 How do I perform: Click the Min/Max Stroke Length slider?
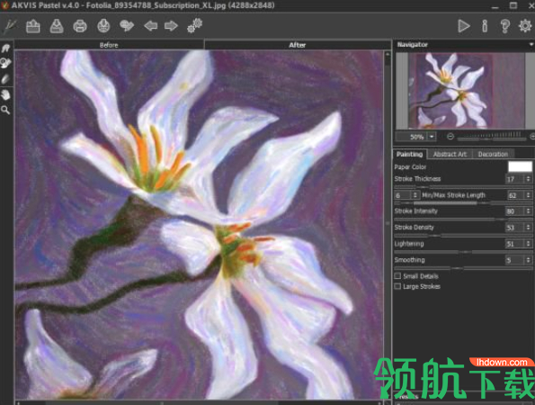(x=463, y=203)
